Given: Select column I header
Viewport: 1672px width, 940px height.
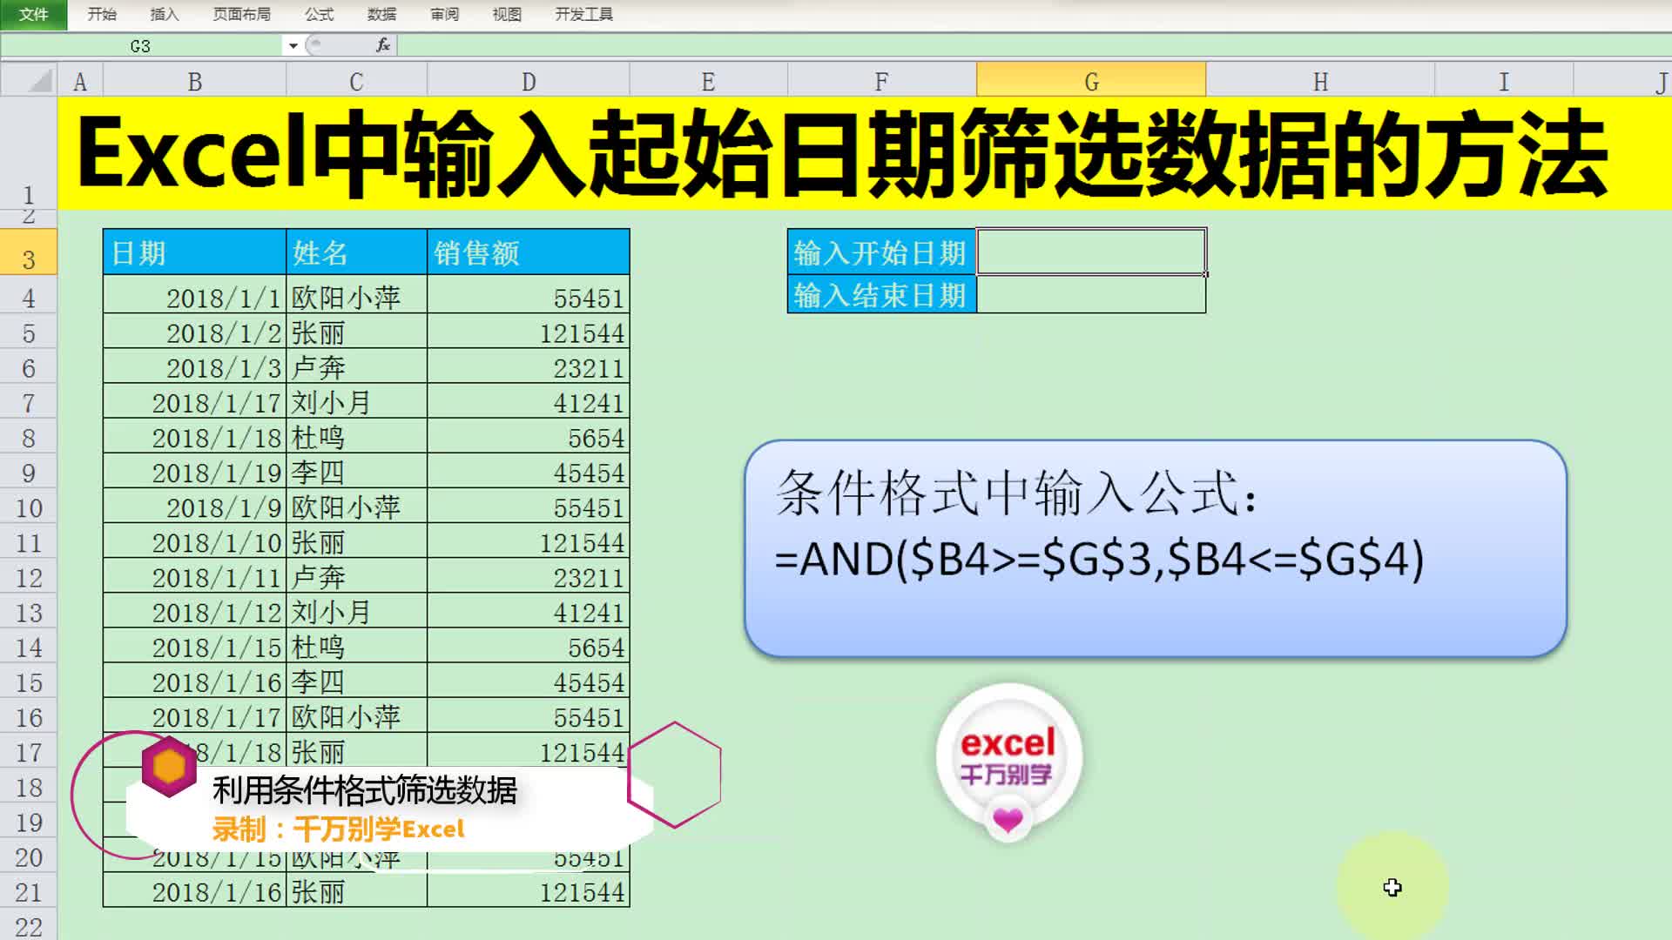Looking at the screenshot, I should coord(1504,82).
